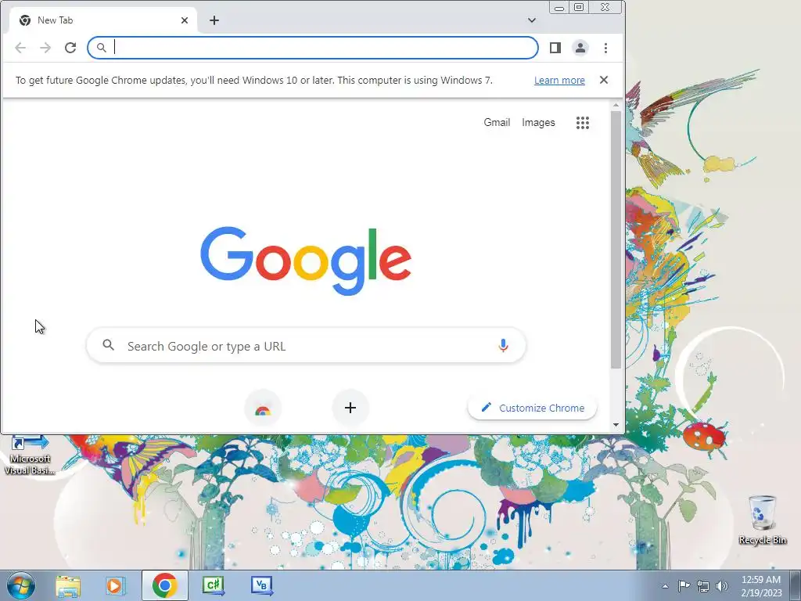Focus the Chrome address bar
Viewport: 801px width, 601px height.
(313, 48)
